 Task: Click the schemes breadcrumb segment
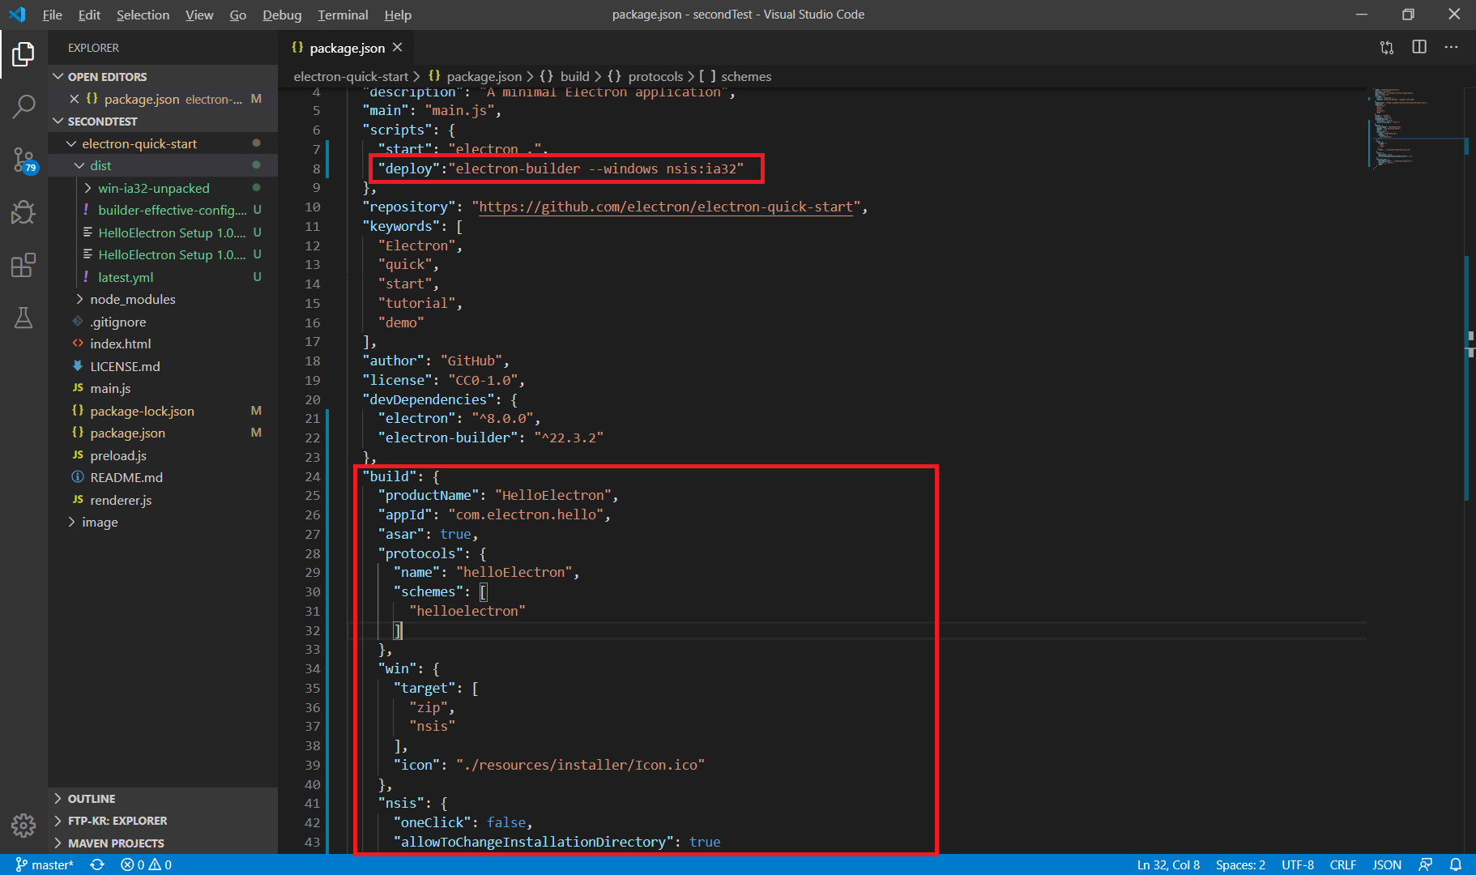(x=746, y=76)
